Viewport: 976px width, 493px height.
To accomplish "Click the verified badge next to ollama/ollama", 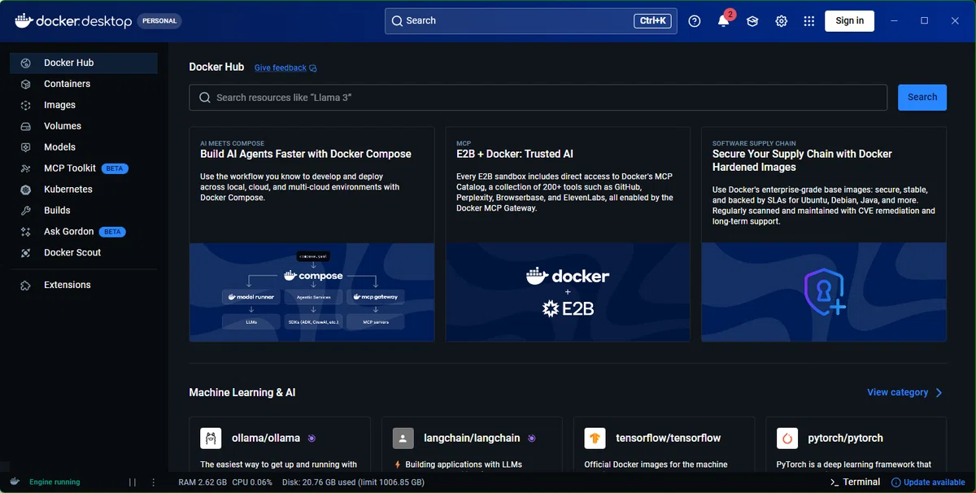I will pos(312,438).
